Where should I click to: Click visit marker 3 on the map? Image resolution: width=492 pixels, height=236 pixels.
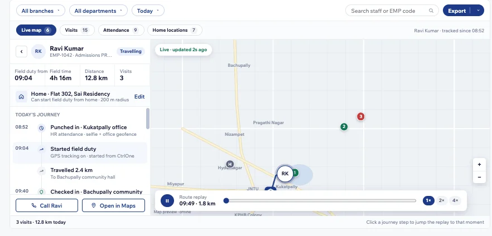click(x=360, y=116)
